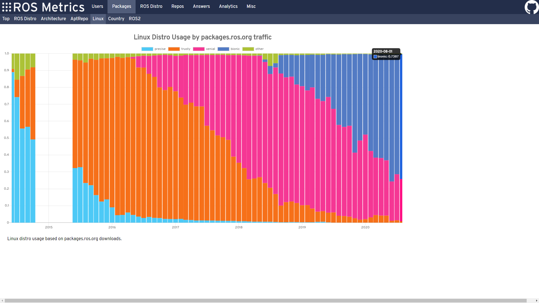Go to the Repos section
Viewport: 539px width, 303px height.
coord(177,6)
